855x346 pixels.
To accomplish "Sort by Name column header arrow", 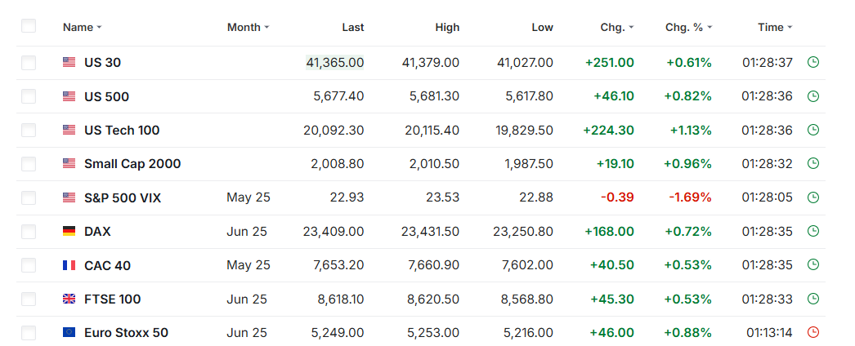I will (x=99, y=28).
